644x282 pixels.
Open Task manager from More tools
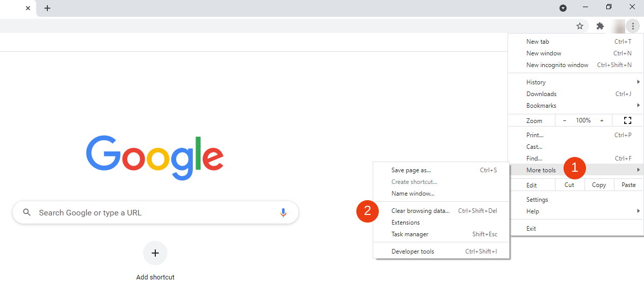tap(410, 234)
